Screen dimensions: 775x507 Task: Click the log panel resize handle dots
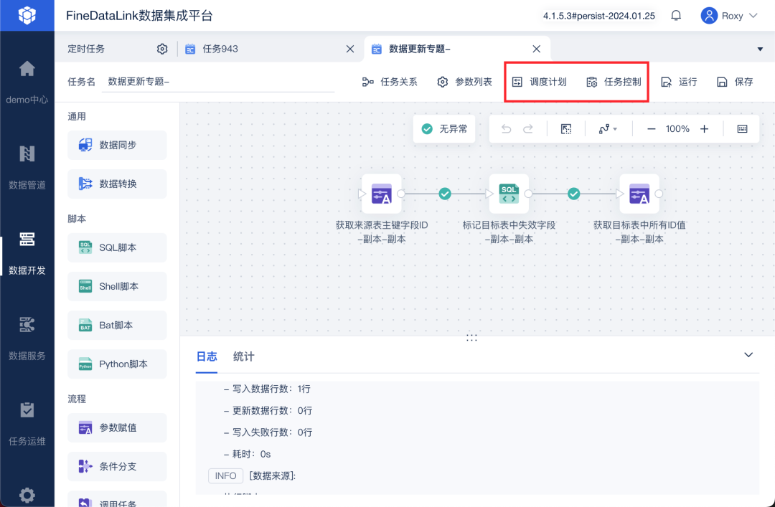(471, 338)
